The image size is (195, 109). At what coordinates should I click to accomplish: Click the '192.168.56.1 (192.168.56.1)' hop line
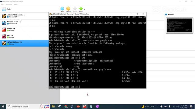pos(71,81)
